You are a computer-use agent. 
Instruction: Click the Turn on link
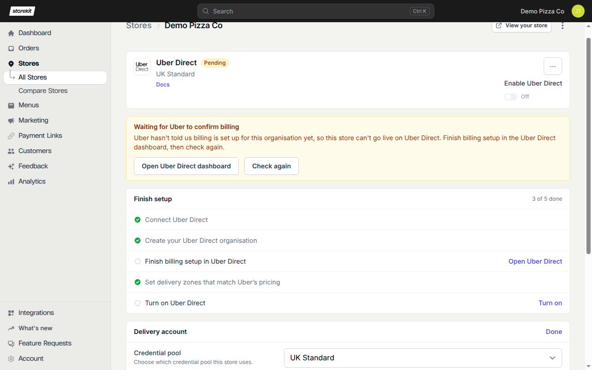(550, 303)
